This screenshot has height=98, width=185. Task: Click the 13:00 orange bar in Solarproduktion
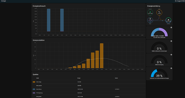[97, 59]
